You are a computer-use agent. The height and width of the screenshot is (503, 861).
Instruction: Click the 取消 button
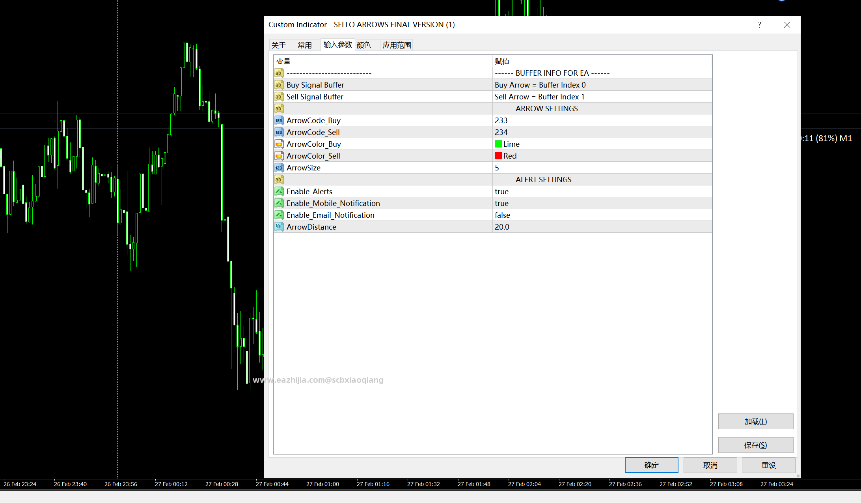pos(710,465)
